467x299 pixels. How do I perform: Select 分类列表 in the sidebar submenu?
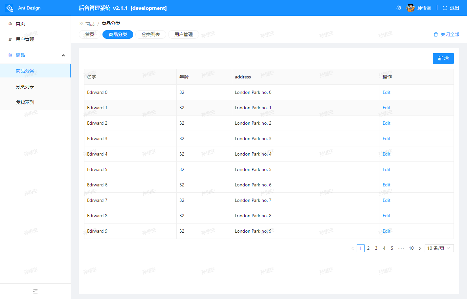click(x=35, y=87)
